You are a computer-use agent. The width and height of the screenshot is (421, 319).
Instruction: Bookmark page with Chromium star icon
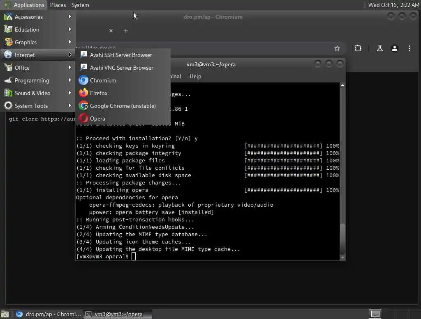tap(337, 48)
